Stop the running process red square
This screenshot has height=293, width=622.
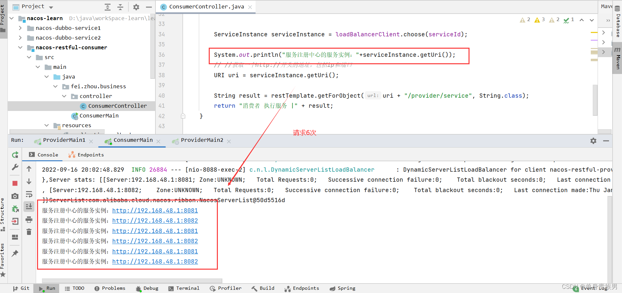point(15,183)
